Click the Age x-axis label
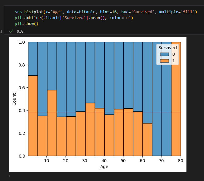204x181 pixels. pos(104,167)
